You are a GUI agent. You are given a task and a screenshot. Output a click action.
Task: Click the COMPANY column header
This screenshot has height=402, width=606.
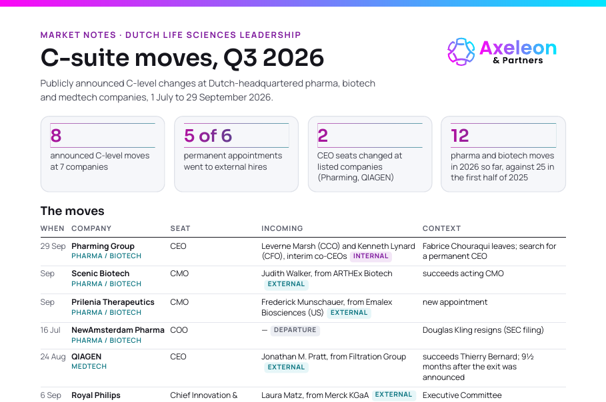coord(91,228)
